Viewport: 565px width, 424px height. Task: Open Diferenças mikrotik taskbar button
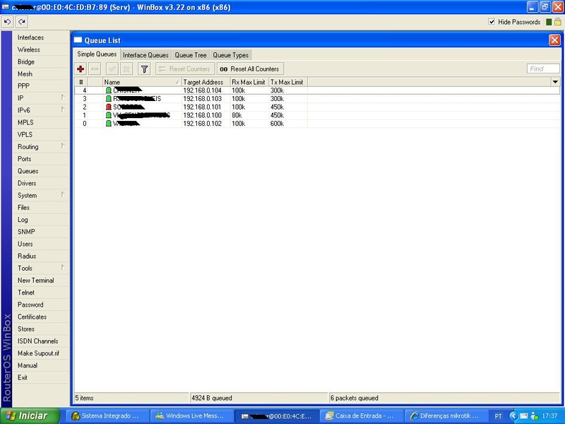[x=446, y=416]
